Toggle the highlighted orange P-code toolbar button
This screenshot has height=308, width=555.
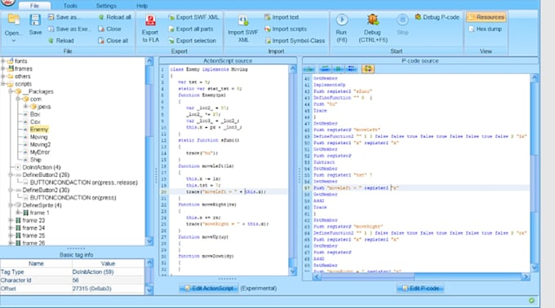click(368, 69)
